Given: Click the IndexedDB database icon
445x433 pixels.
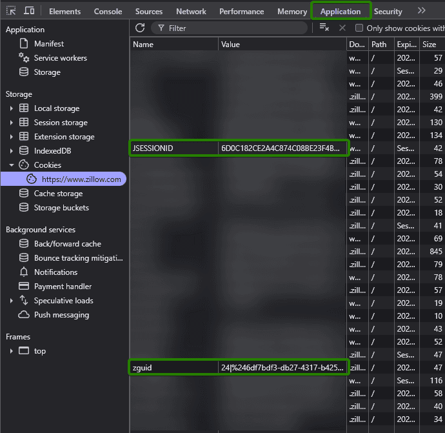Looking at the screenshot, I should pyautogui.click(x=24, y=151).
